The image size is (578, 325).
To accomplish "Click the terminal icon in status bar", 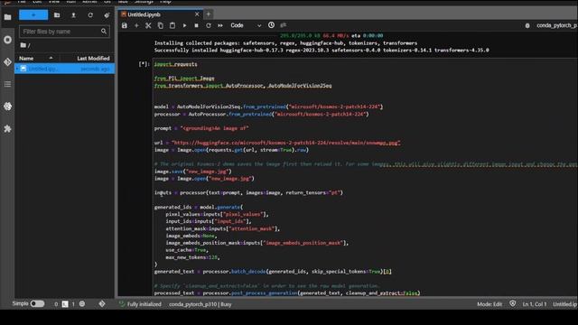I will (x=65, y=304).
